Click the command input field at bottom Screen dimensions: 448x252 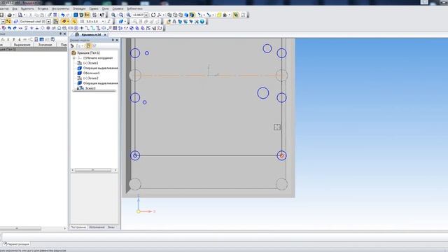coord(225,237)
